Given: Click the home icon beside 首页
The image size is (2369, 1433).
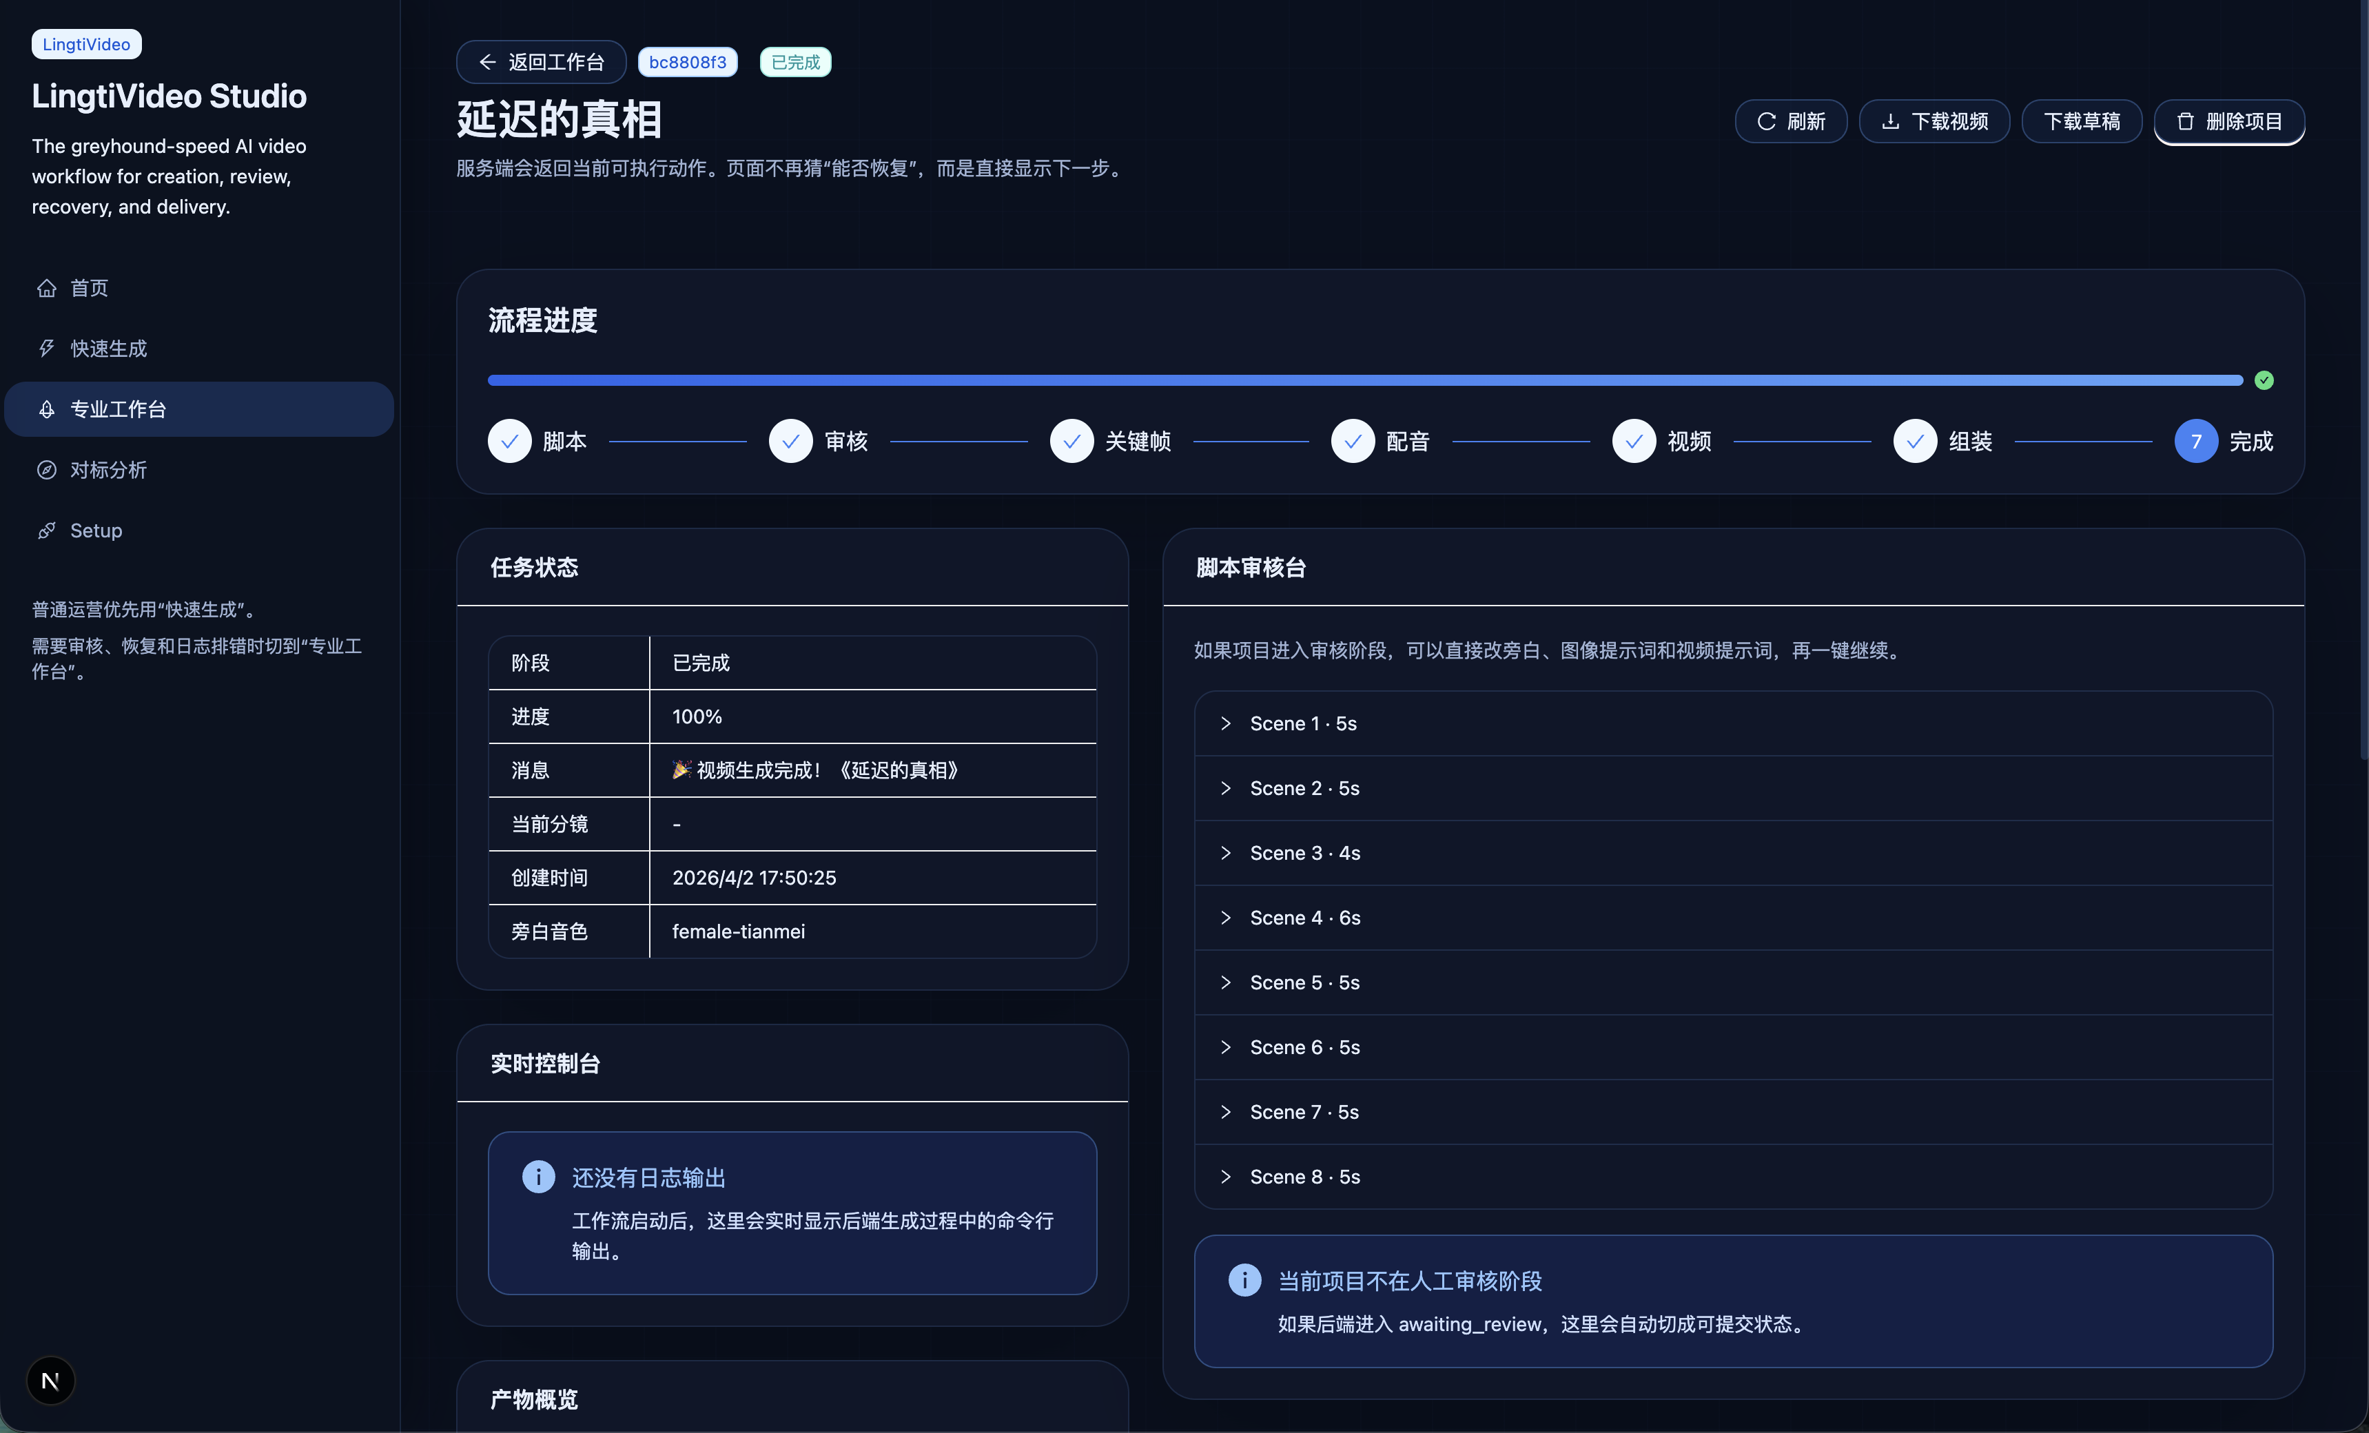Looking at the screenshot, I should click(46, 289).
